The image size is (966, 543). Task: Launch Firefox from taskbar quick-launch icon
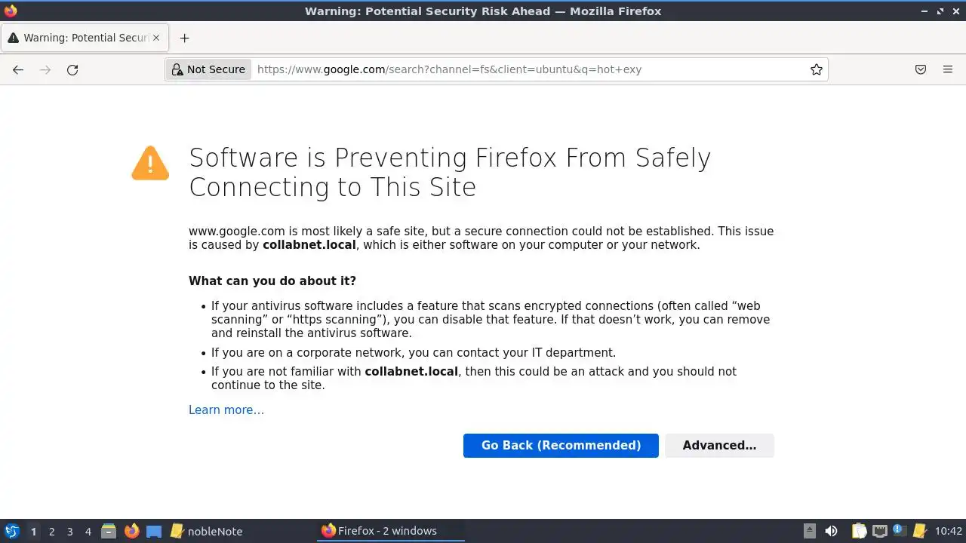click(132, 531)
